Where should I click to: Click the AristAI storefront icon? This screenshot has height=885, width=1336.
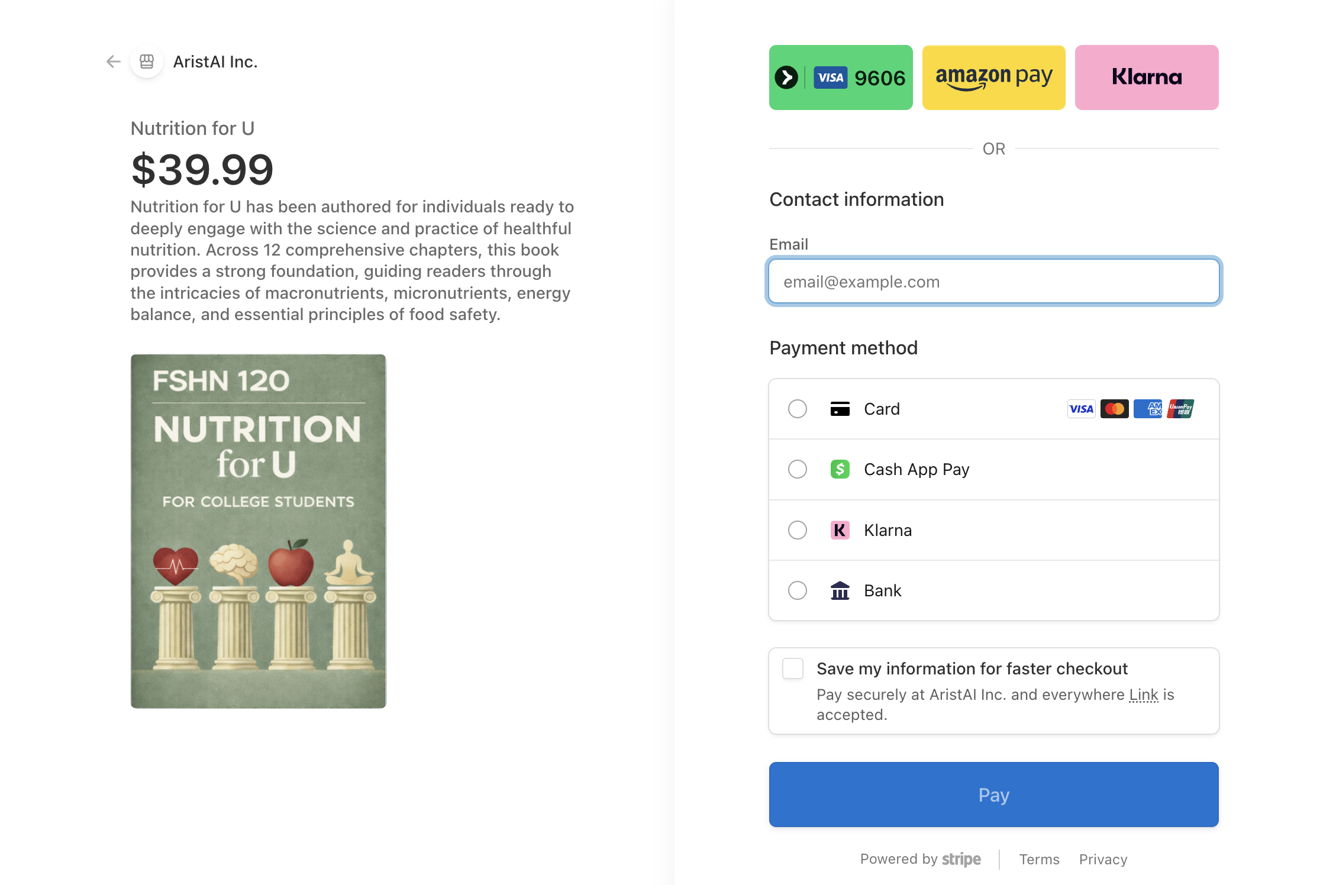coord(146,62)
